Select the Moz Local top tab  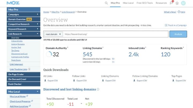128,3
